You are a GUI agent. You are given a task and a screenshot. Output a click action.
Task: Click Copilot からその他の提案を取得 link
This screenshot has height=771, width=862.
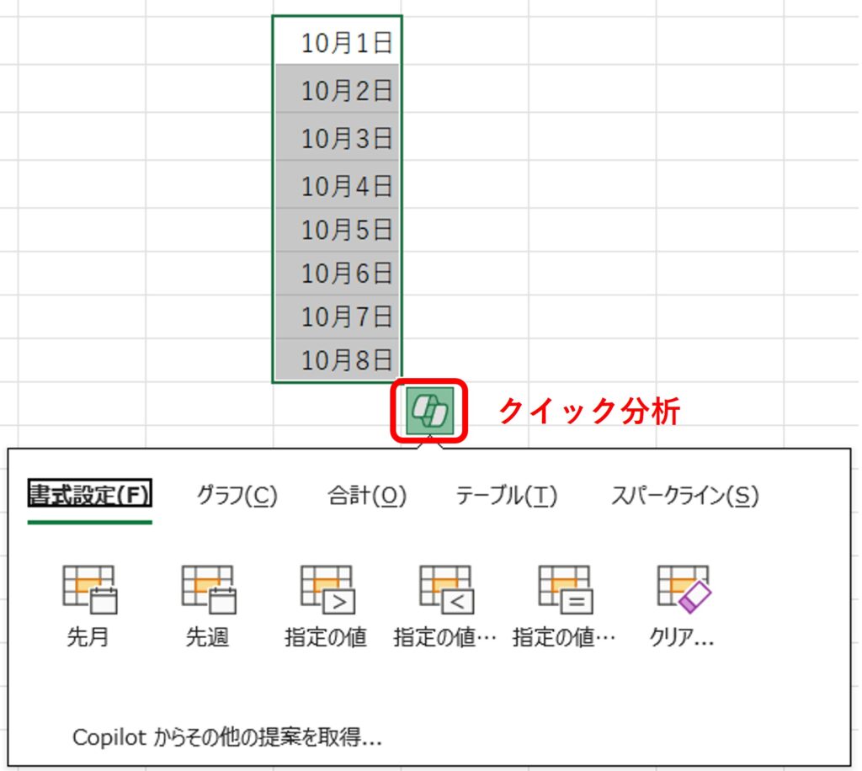227,737
